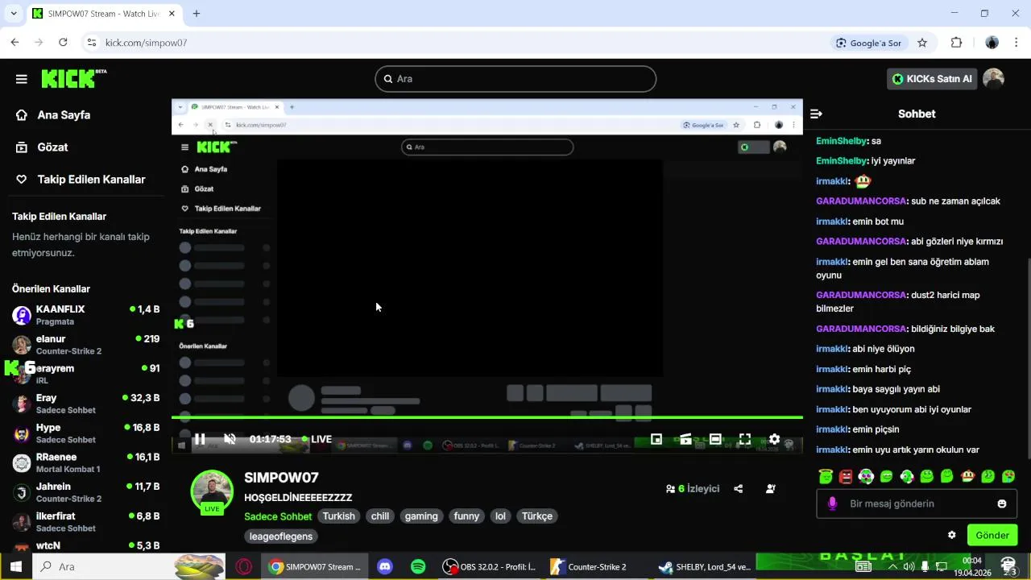Bookmark this page with the star
The width and height of the screenshot is (1031, 580).
coord(922,43)
